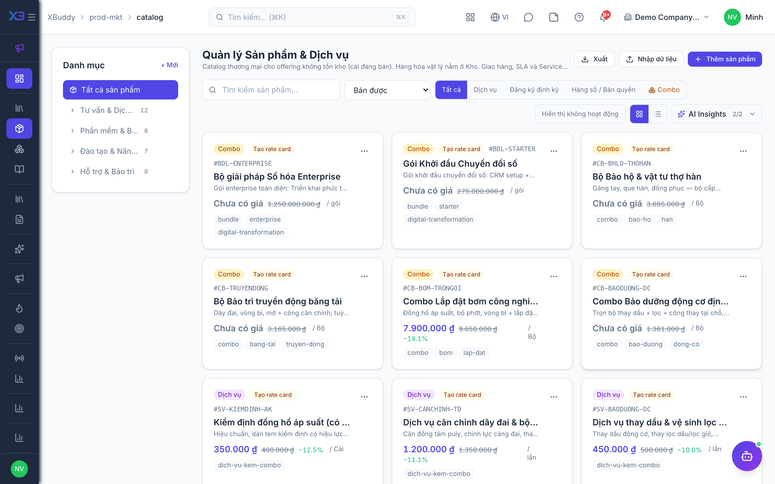
Task: Open the notes document icon in header
Action: (x=553, y=17)
